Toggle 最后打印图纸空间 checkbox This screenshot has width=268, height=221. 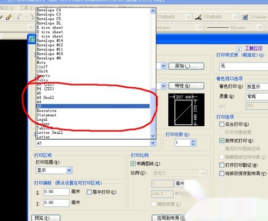click(221, 149)
